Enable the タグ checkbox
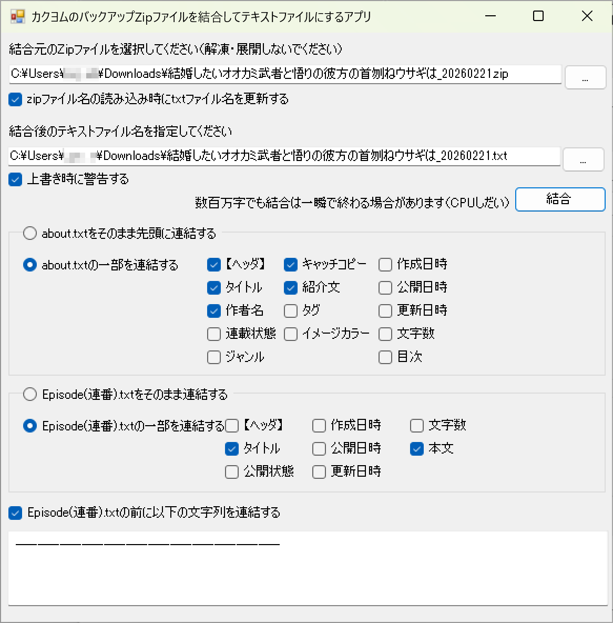613x623 pixels. point(291,311)
